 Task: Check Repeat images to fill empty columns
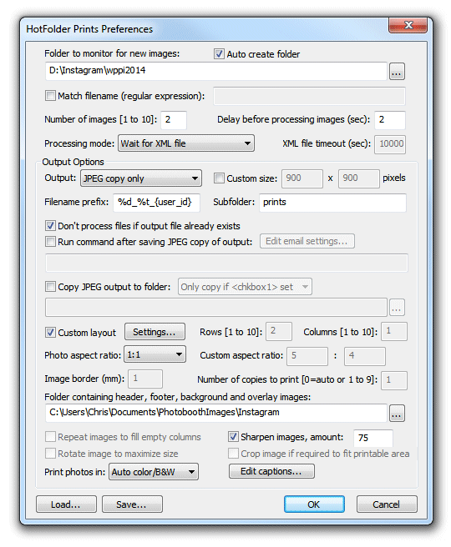(50, 437)
